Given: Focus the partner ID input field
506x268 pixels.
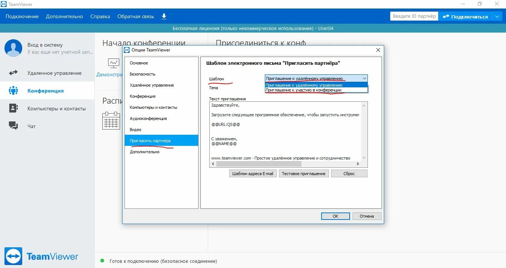Looking at the screenshot, I should coord(414,16).
